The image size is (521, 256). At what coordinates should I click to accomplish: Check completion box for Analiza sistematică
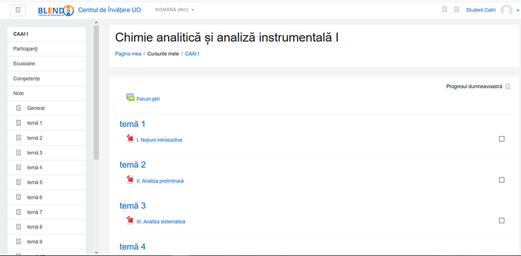click(501, 221)
